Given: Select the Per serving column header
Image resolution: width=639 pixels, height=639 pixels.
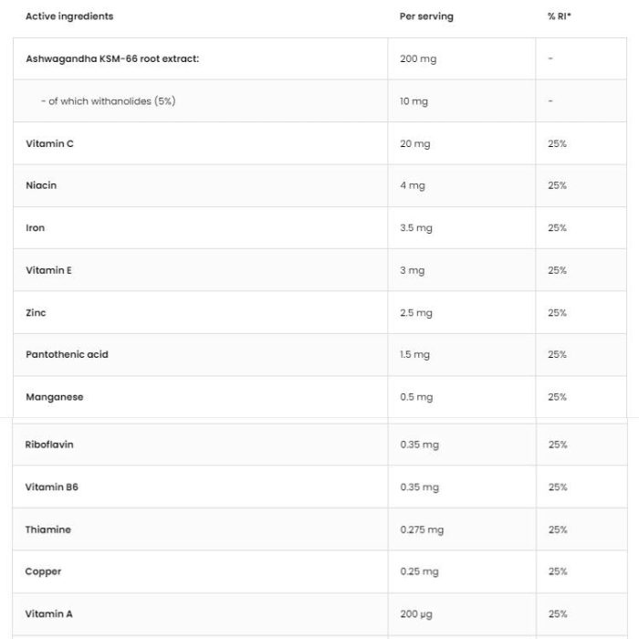Looking at the screenshot, I should tap(426, 16).
